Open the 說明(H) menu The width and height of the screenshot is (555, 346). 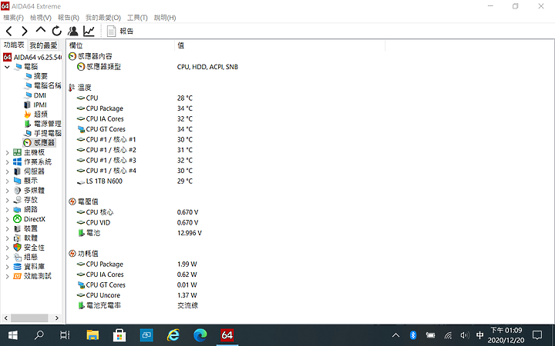pos(165,17)
